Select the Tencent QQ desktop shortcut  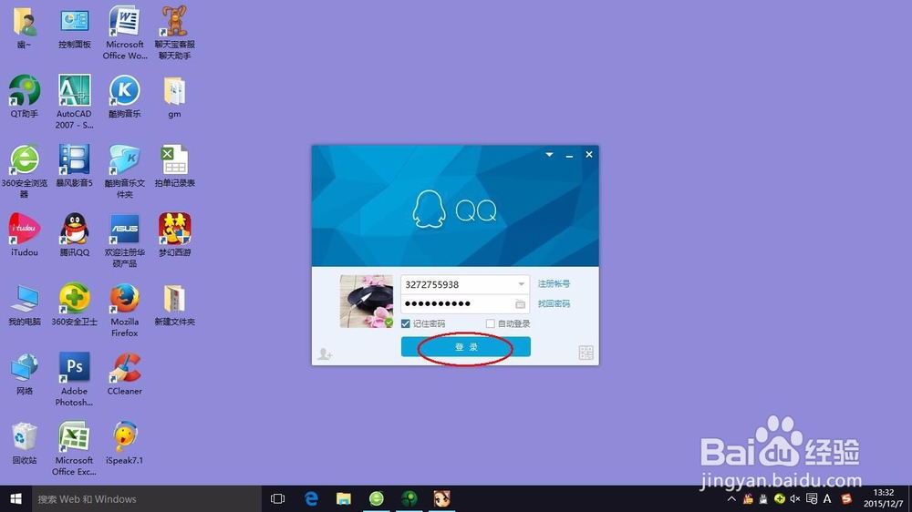(75, 235)
